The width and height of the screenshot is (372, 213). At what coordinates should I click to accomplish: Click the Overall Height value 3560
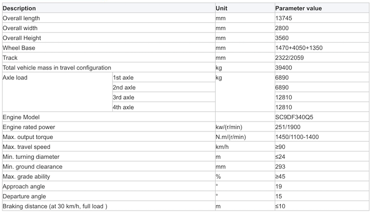[282, 38]
